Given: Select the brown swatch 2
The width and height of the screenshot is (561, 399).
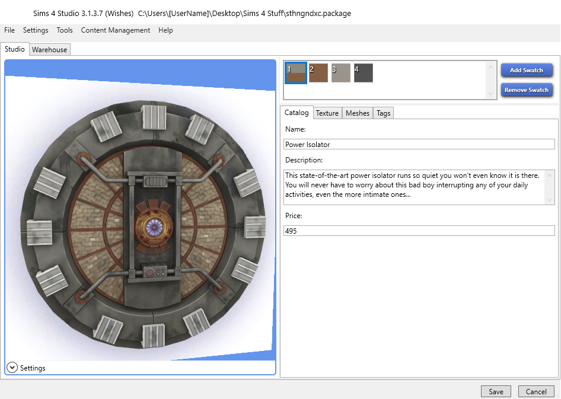Looking at the screenshot, I should pyautogui.click(x=318, y=73).
